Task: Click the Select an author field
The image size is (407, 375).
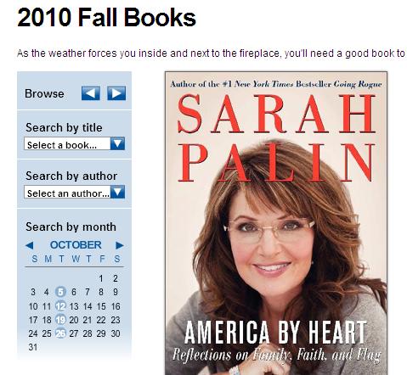Action: [x=74, y=192]
